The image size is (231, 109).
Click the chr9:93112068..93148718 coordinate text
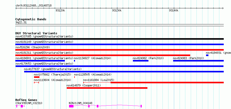point(33,5)
